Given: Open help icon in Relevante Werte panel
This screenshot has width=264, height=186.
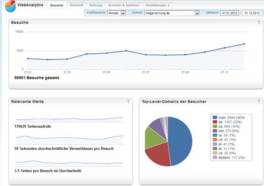Looking at the screenshot, I should click(128, 102).
